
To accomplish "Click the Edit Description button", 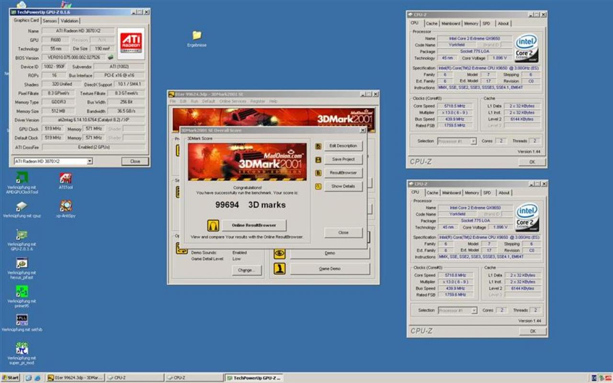I will tap(343, 146).
